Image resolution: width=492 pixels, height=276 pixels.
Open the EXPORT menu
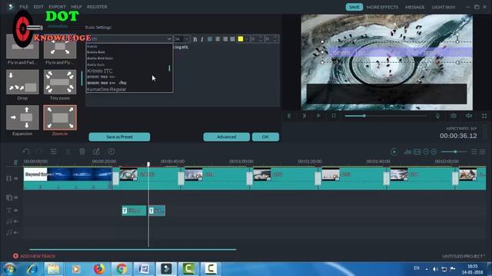point(57,7)
